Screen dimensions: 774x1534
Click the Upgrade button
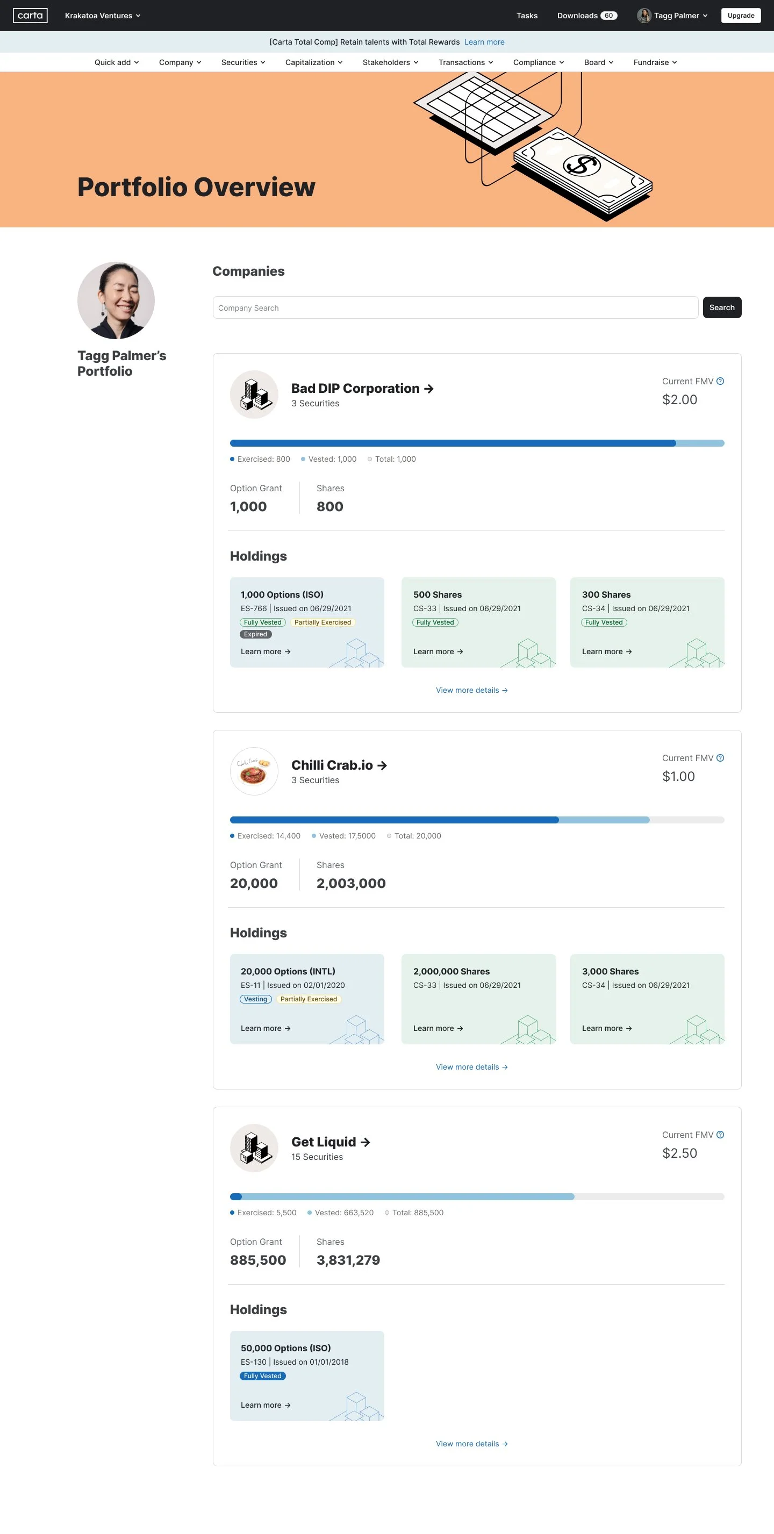pyautogui.click(x=741, y=16)
